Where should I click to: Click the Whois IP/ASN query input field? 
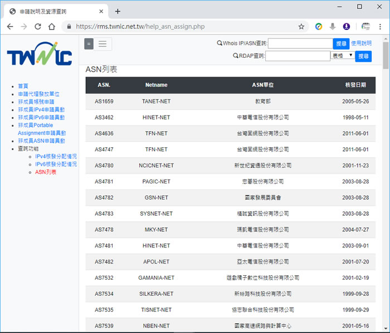(300, 43)
